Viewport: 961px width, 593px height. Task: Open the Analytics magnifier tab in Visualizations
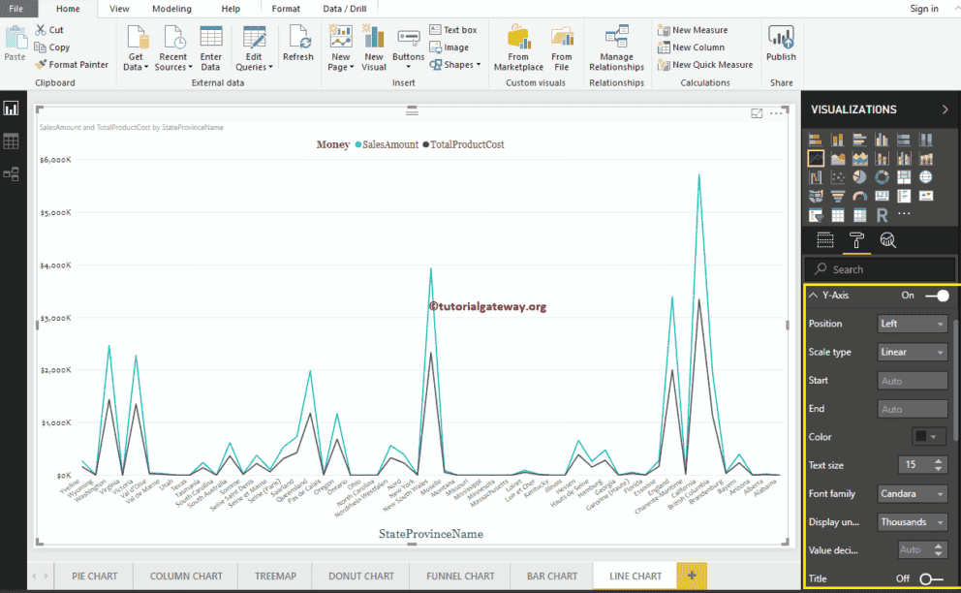pos(887,241)
